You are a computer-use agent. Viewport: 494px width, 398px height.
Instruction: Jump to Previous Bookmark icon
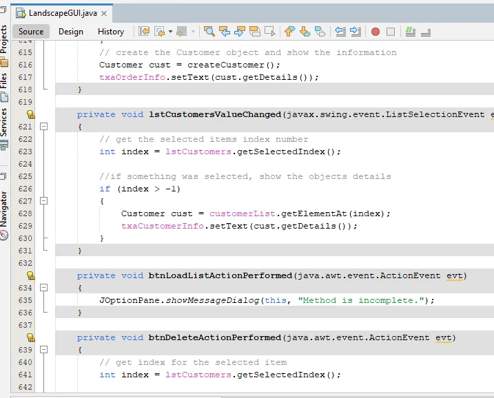point(290,32)
